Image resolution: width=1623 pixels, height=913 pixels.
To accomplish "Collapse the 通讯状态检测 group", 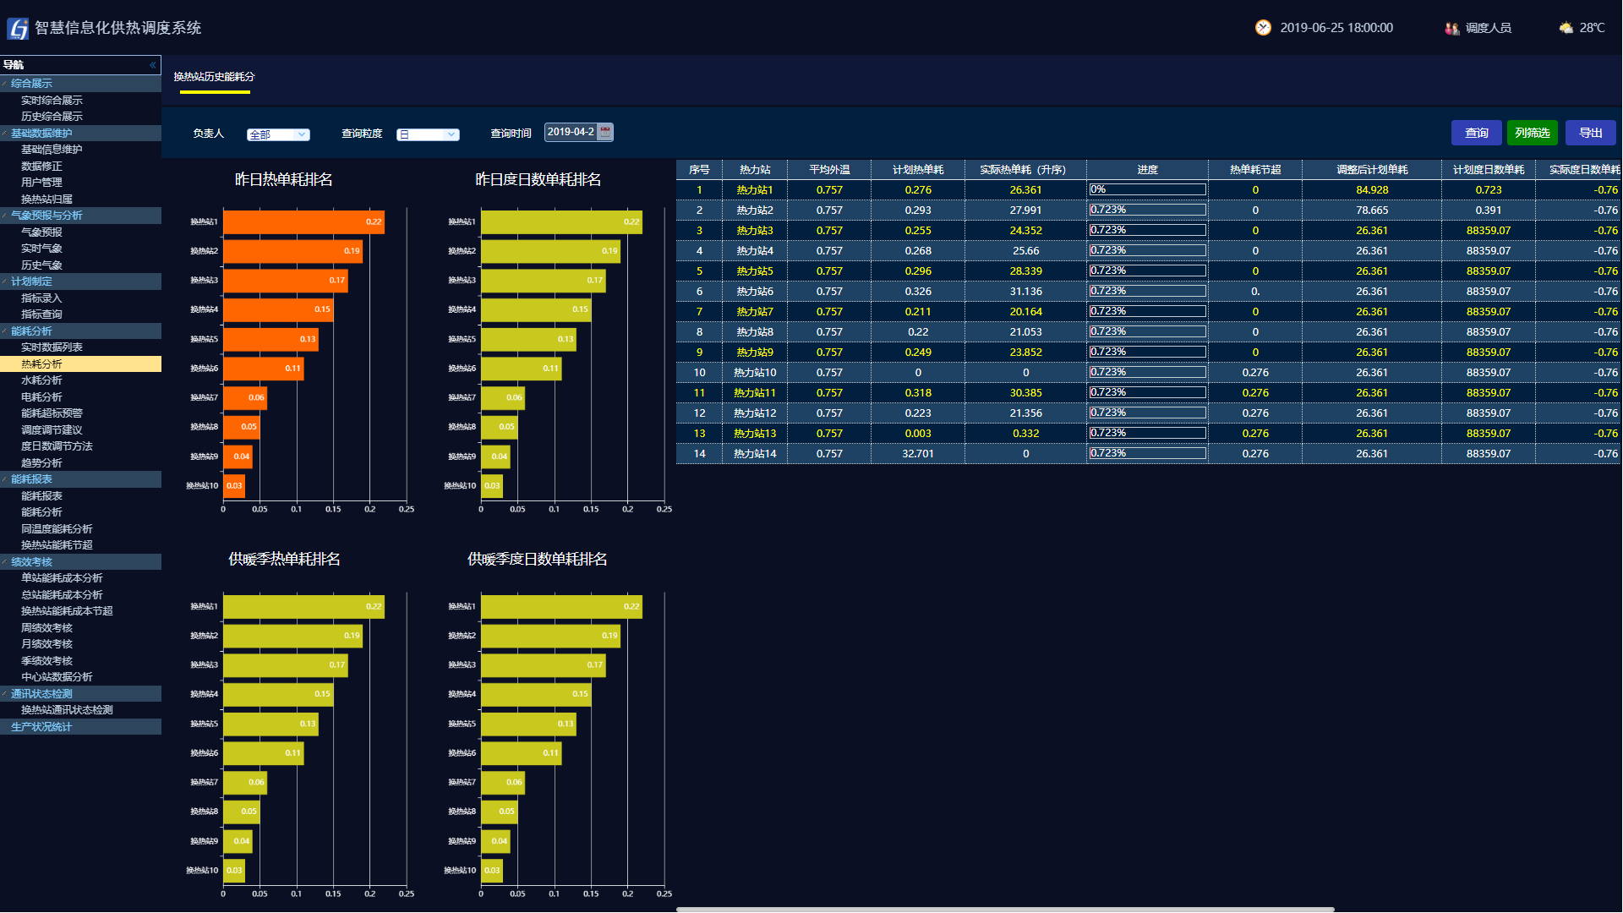I will click(5, 694).
